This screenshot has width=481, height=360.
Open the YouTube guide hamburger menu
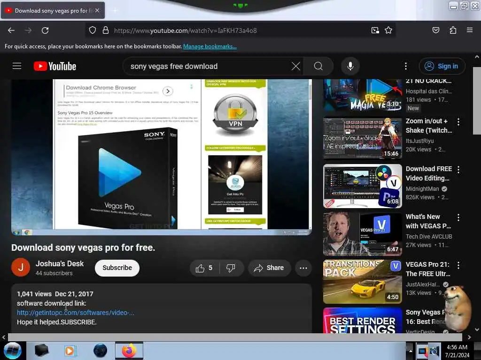(x=17, y=66)
